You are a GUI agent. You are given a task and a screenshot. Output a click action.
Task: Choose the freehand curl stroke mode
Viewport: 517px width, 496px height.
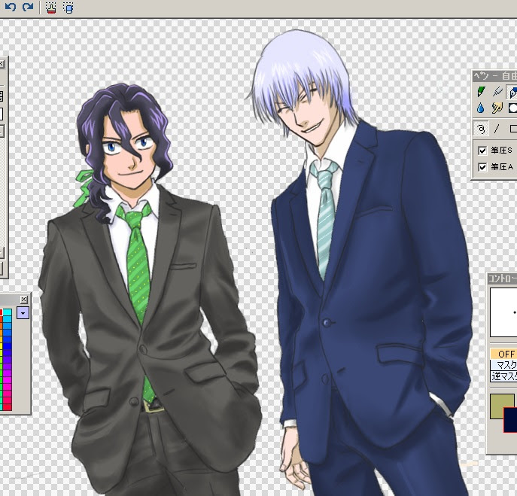(480, 128)
